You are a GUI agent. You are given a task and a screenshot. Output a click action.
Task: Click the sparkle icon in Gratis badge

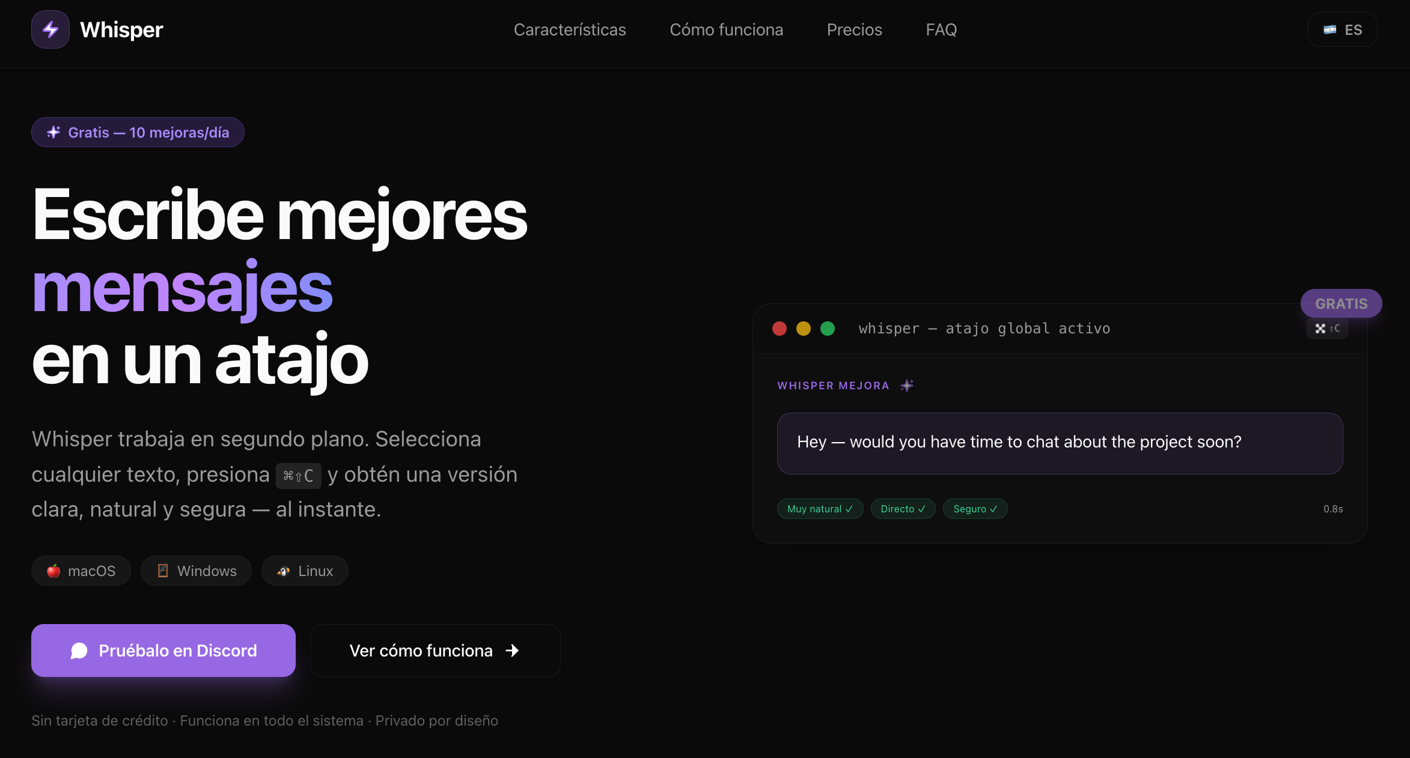(x=53, y=132)
